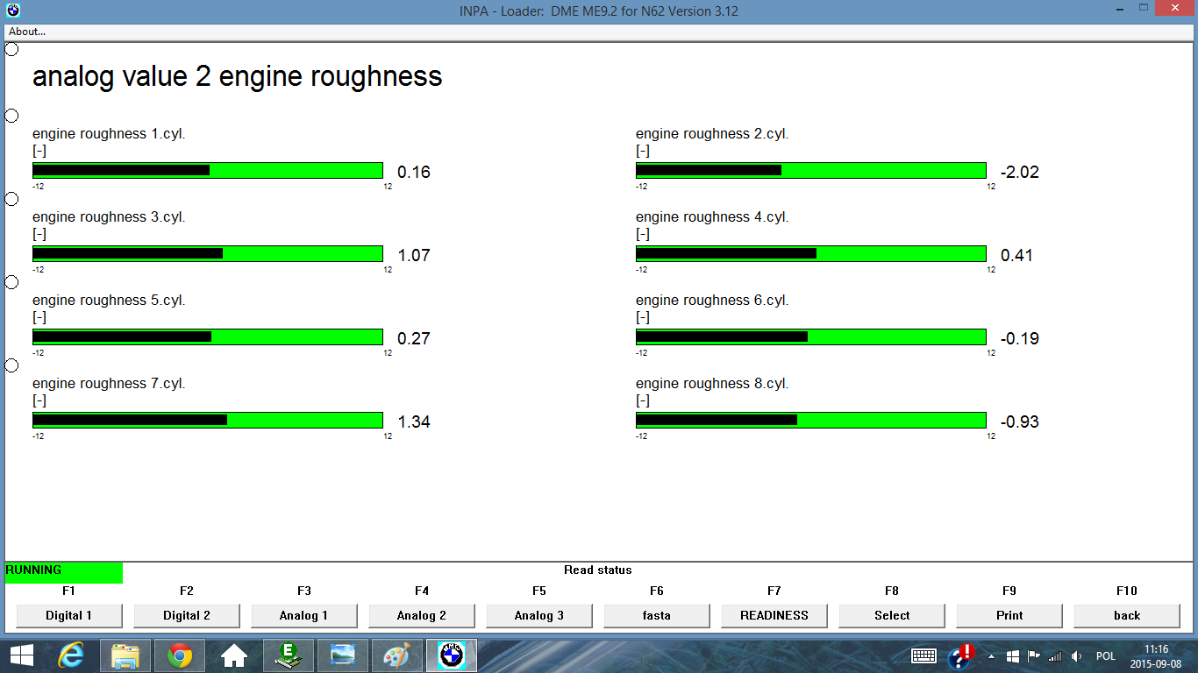Screen dimensions: 1198x673
Task: Open the photo viewer taskbar icon
Action: (x=343, y=655)
